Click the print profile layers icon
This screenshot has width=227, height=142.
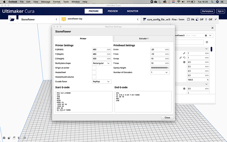point(144,19)
